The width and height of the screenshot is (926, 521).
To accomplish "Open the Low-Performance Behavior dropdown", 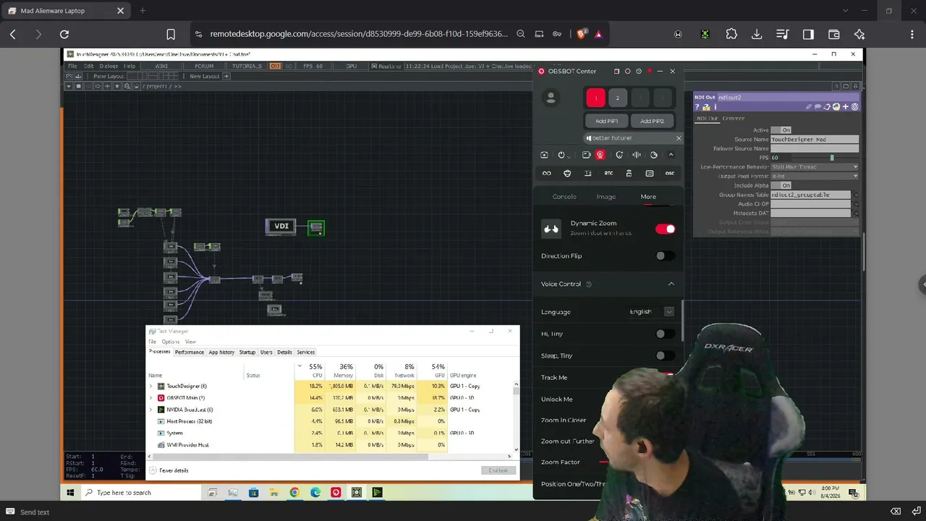I will pyautogui.click(x=815, y=167).
